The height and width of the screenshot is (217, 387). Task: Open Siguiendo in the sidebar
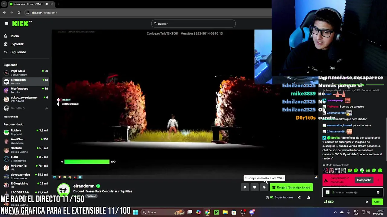18,52
